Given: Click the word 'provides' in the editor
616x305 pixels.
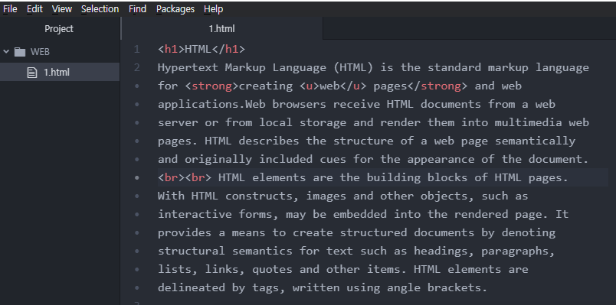Looking at the screenshot, I should (x=185, y=233).
